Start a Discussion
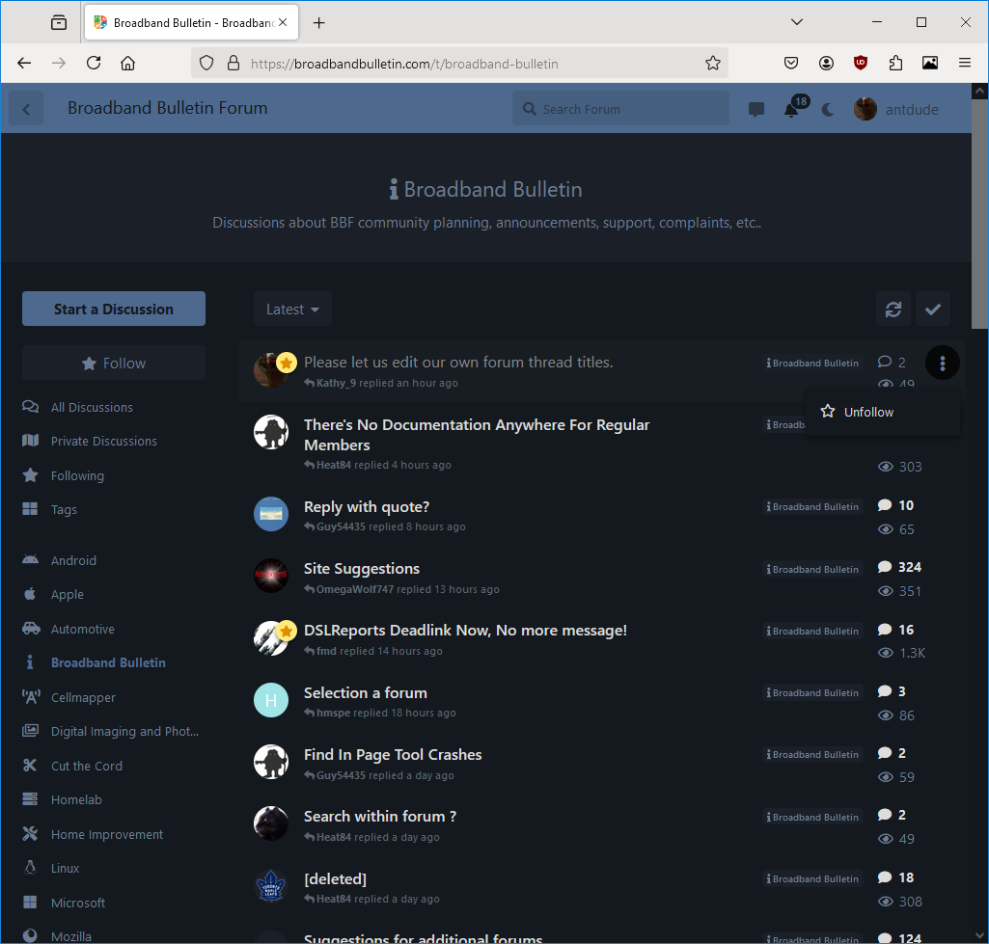 (114, 309)
